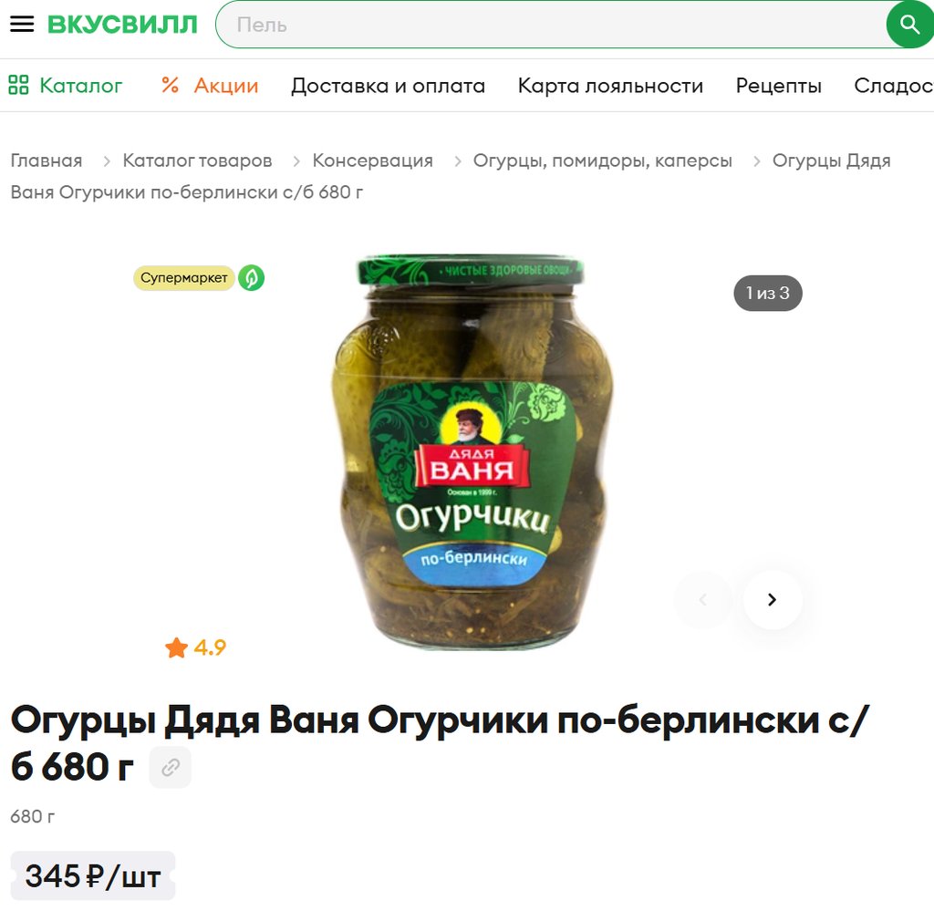Open Огурцы, помидоры, каперсы breadcrumb
The image size is (934, 911).
602,160
